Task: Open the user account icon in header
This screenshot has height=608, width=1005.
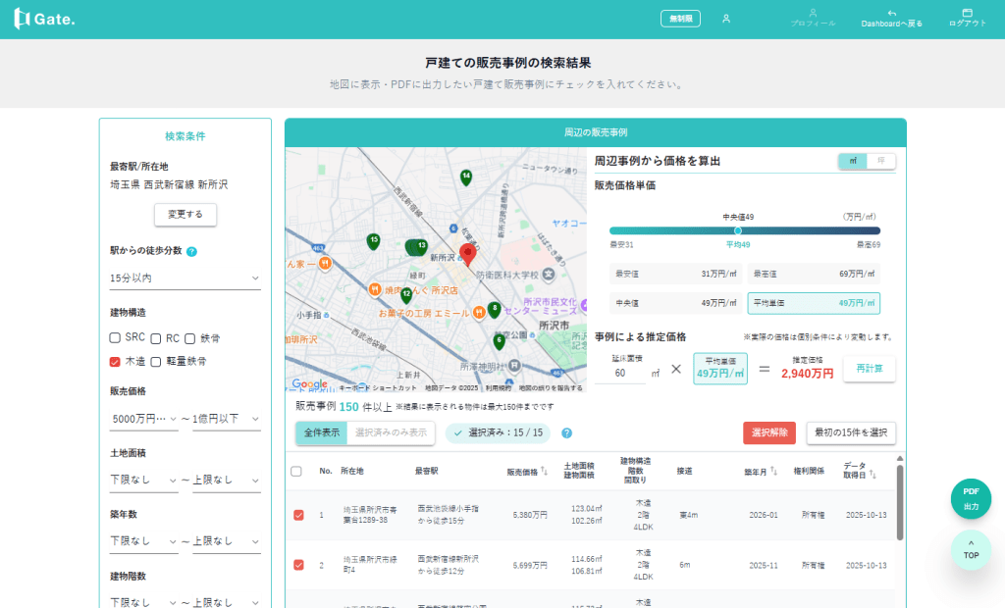Action: [726, 19]
